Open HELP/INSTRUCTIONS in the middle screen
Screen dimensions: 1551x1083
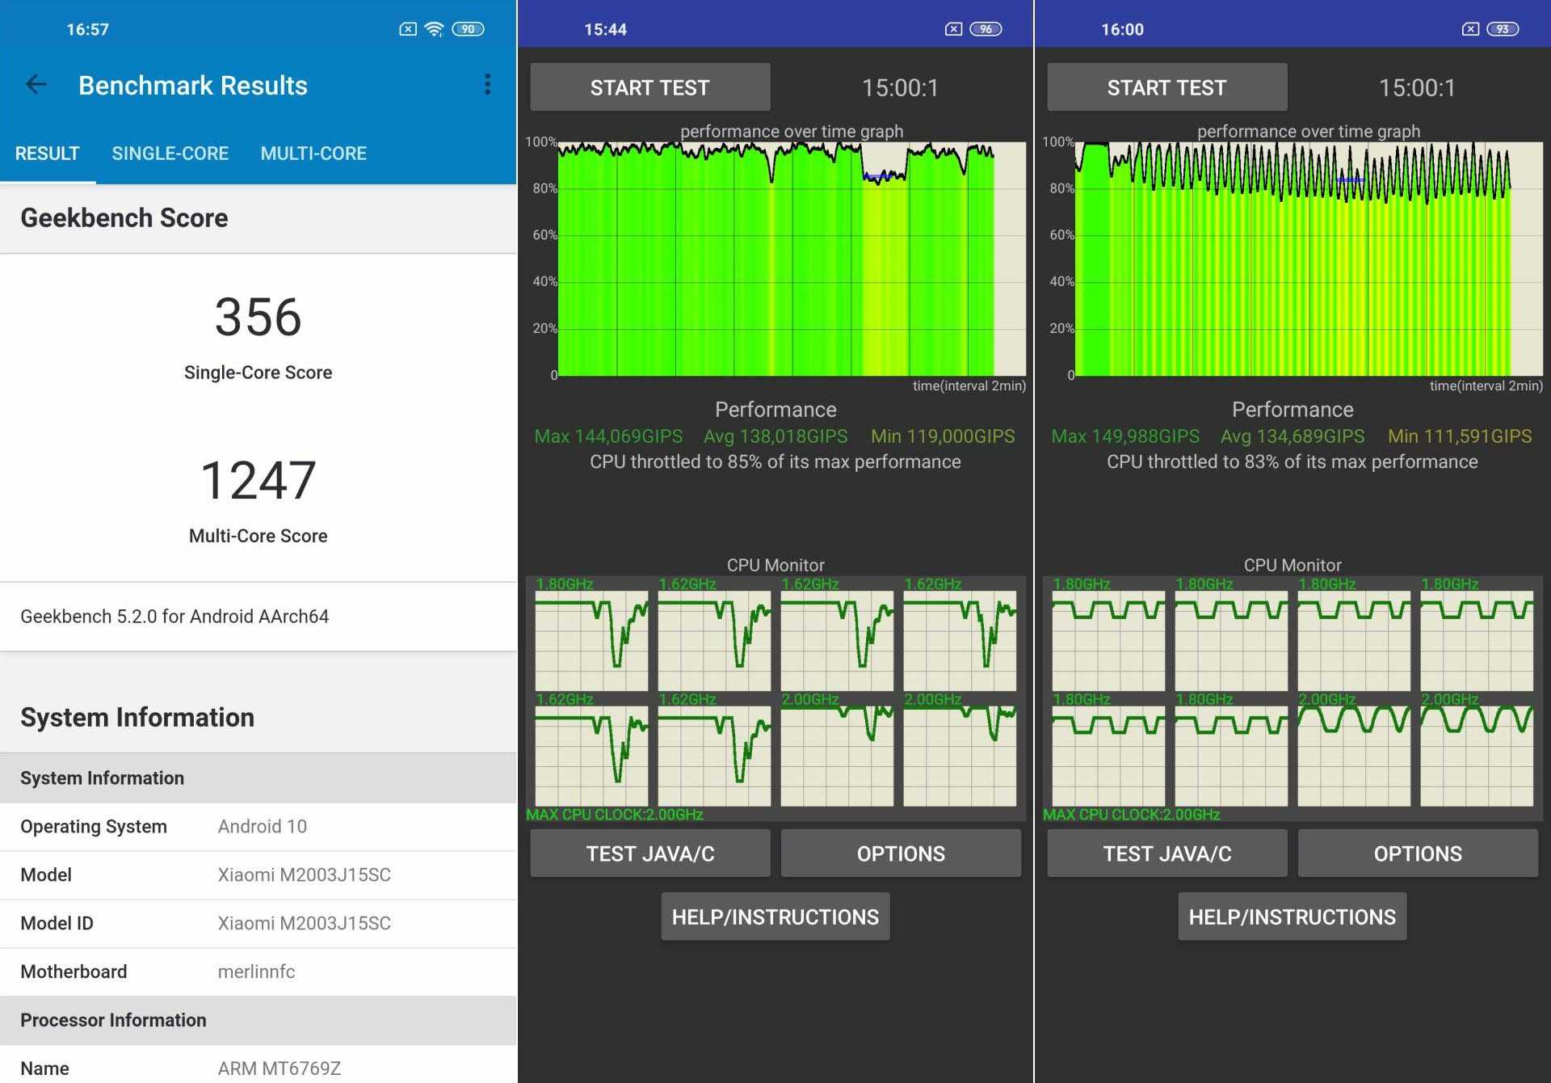point(775,917)
